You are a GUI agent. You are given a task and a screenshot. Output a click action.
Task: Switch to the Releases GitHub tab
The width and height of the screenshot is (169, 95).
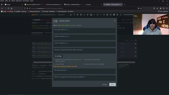click(73, 4)
